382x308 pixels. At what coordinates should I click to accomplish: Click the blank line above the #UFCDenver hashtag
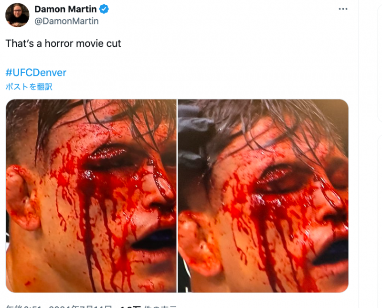[95, 58]
